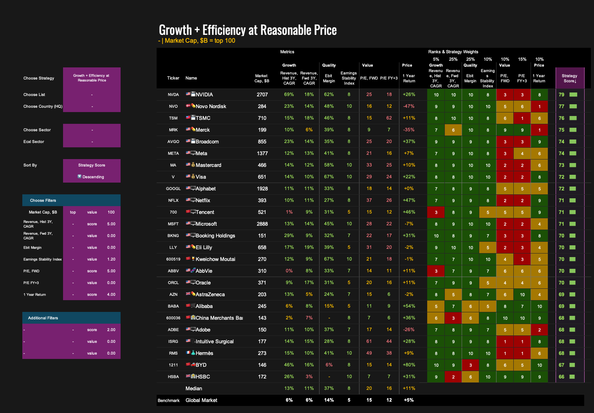
Task: Click BYD's +80% 1 Year Return cell
Action: click(x=409, y=365)
